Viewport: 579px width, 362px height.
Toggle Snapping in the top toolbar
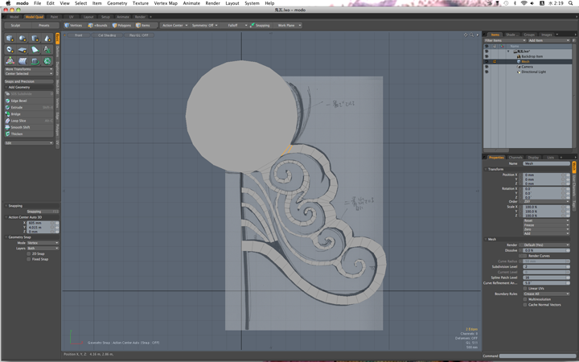(x=260, y=25)
